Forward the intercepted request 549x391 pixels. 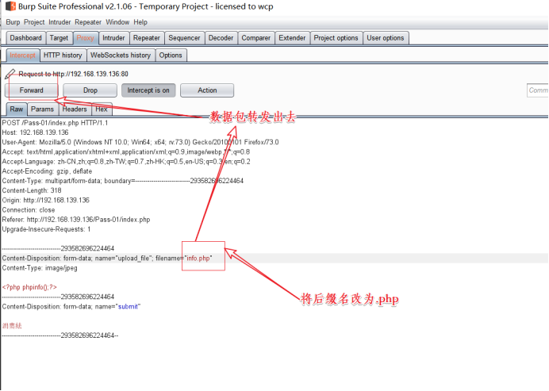[x=31, y=90]
